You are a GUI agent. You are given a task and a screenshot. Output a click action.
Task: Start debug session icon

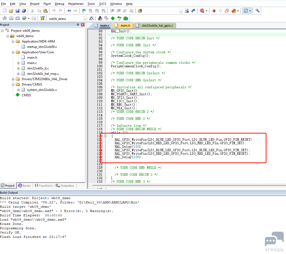pyautogui.click(x=202, y=11)
